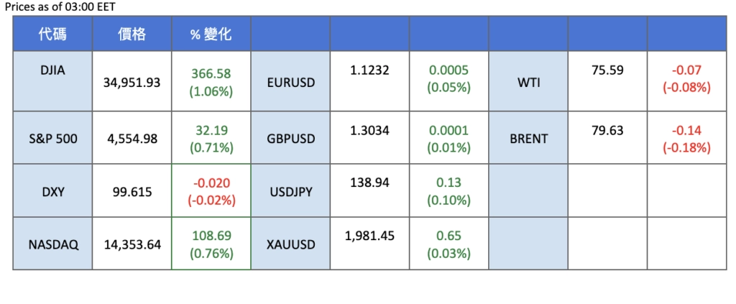Click the 價格 column header
736x304 pixels.
pos(132,34)
